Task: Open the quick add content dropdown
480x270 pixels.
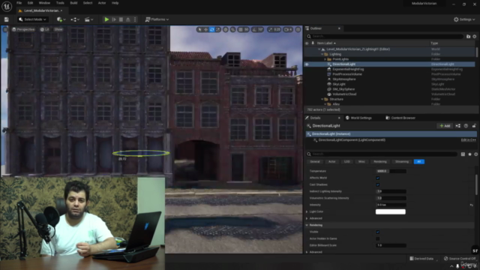Action: click(x=61, y=19)
